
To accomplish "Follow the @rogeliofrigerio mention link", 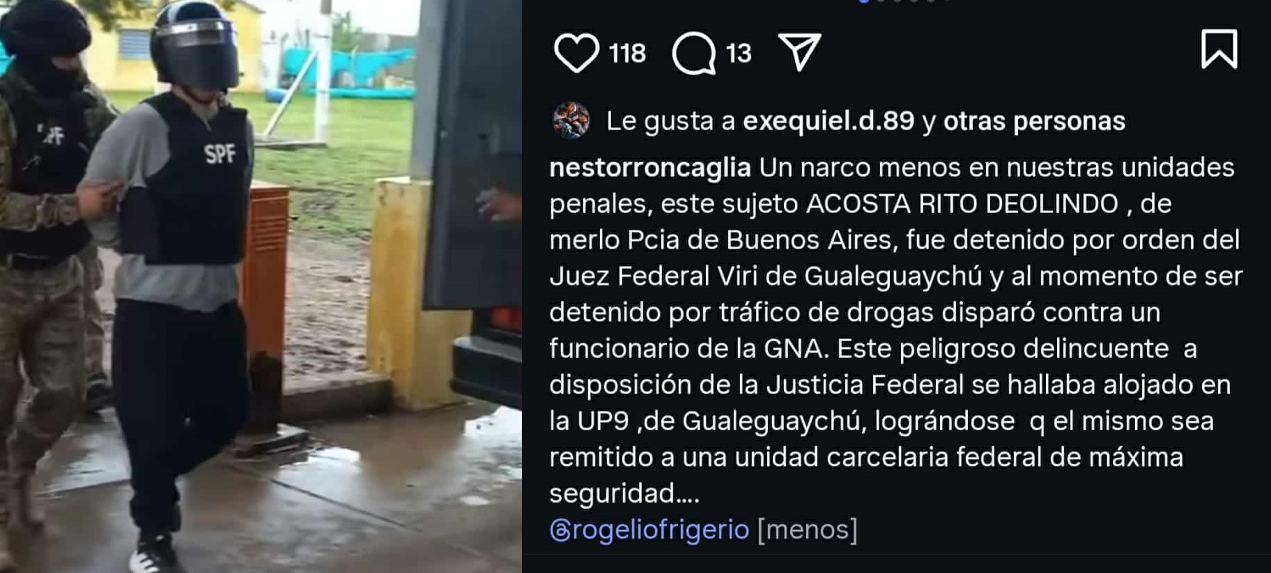I will (649, 530).
